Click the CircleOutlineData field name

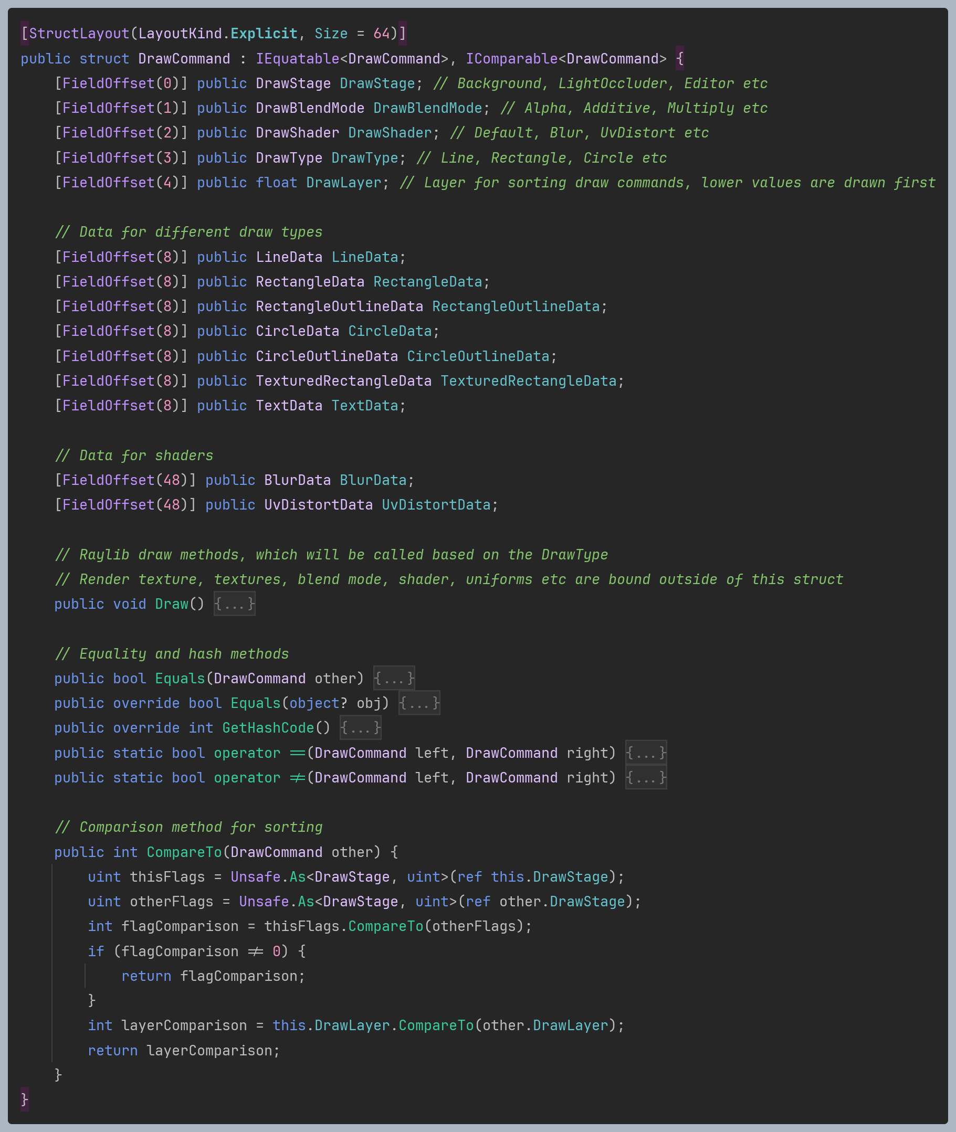point(478,356)
